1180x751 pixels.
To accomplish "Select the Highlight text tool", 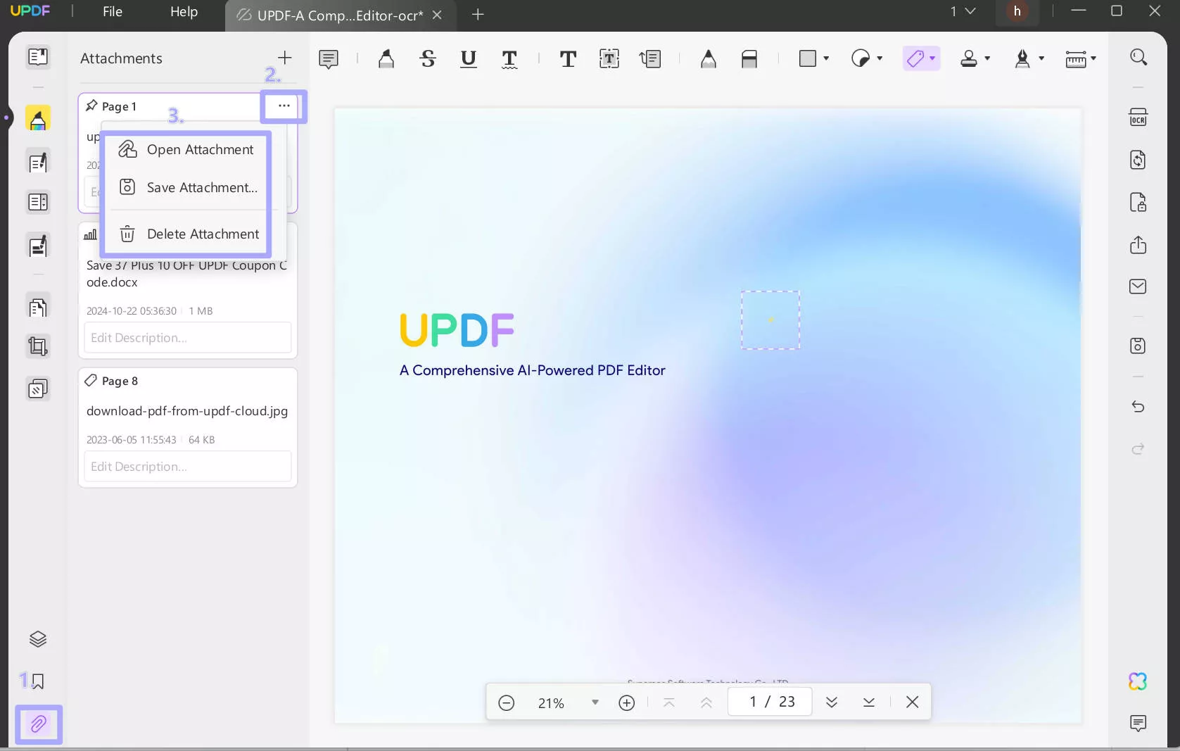I will 386,58.
